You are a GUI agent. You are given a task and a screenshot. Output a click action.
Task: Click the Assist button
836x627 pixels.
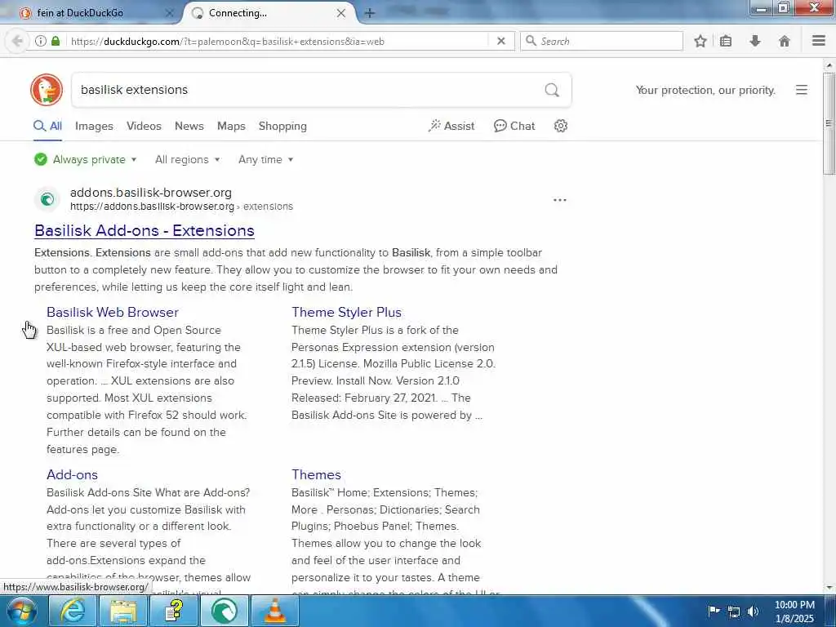click(x=451, y=126)
